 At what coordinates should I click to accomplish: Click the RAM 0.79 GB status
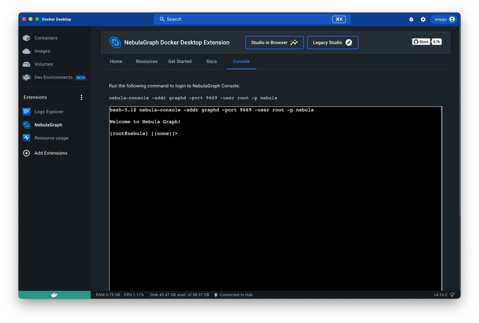(108, 295)
